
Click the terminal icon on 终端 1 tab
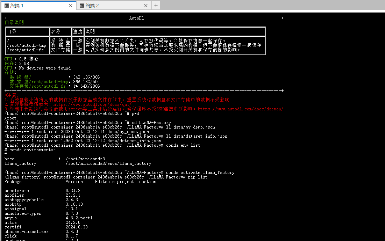click(x=6, y=6)
